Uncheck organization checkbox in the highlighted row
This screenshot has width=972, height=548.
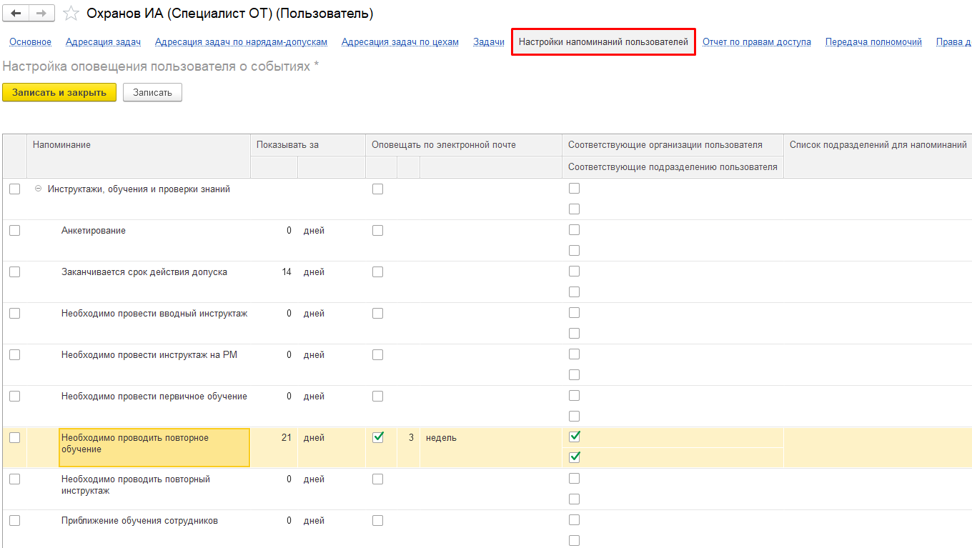(574, 437)
